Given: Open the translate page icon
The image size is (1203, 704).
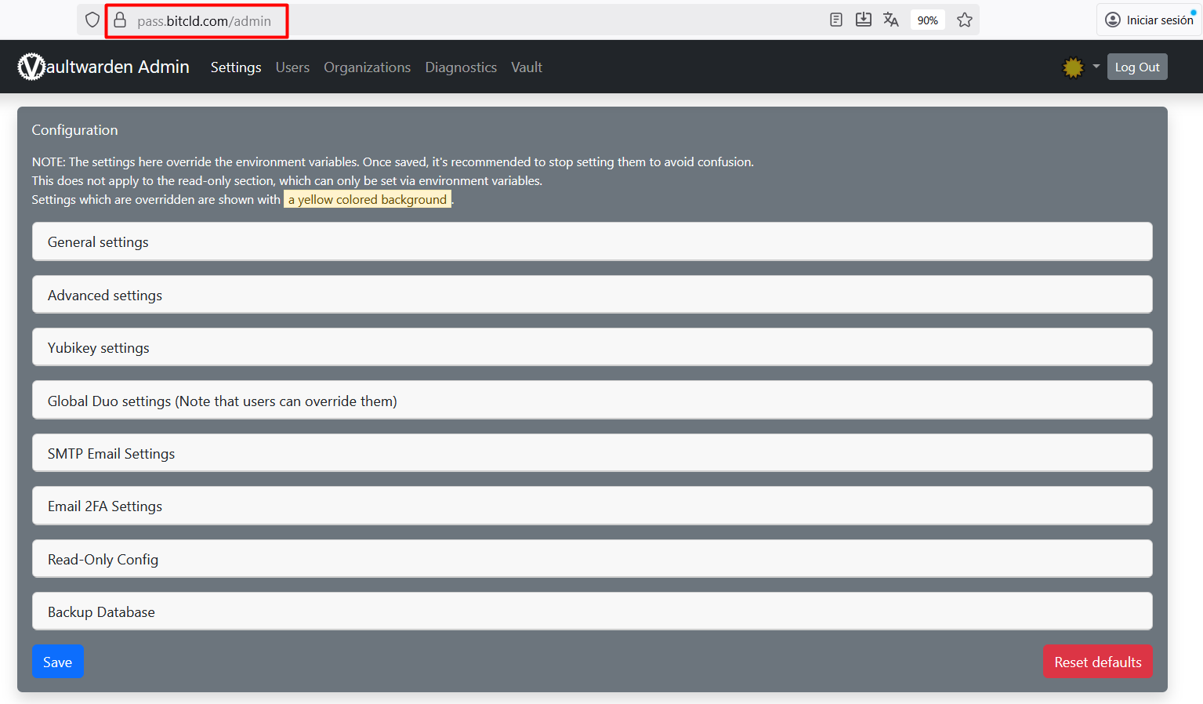Looking at the screenshot, I should [x=890, y=20].
